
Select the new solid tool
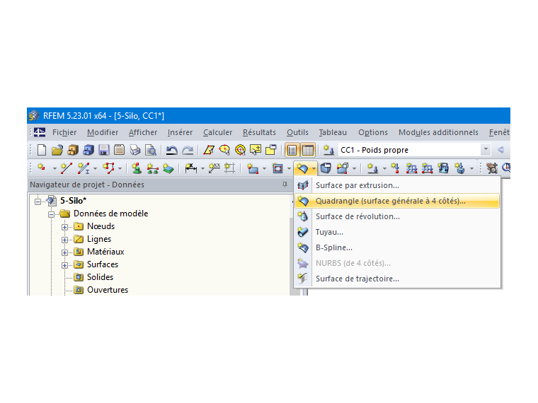(326, 168)
